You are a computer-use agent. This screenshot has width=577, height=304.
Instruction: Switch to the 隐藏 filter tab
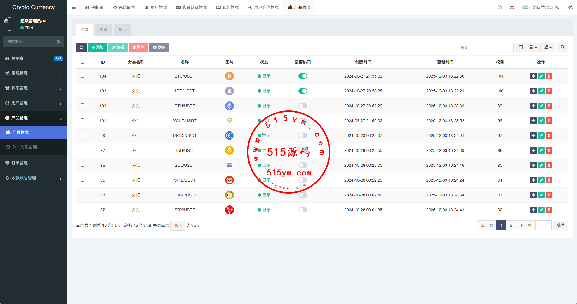point(103,29)
